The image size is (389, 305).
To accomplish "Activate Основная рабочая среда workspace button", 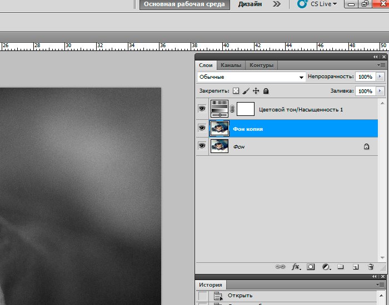I will [184, 4].
